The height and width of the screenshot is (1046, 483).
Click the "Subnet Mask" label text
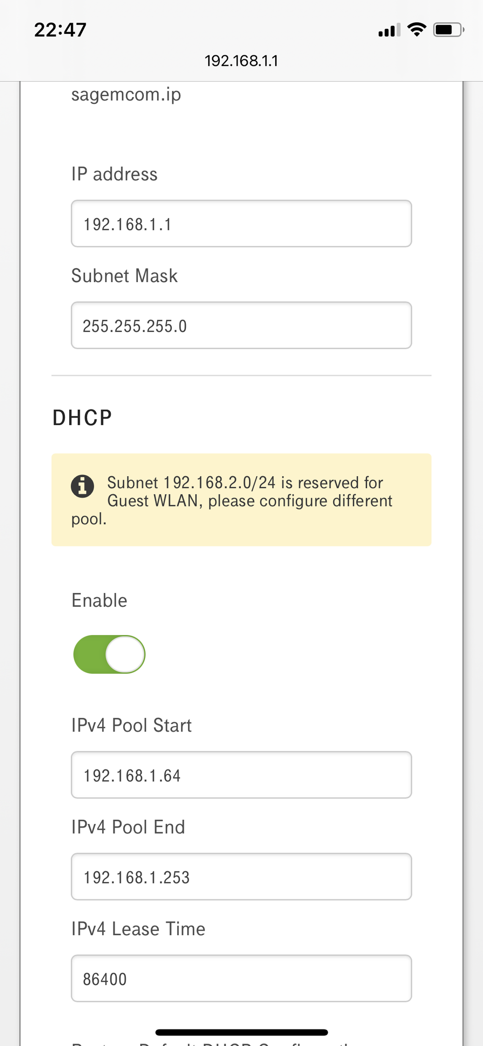(125, 276)
